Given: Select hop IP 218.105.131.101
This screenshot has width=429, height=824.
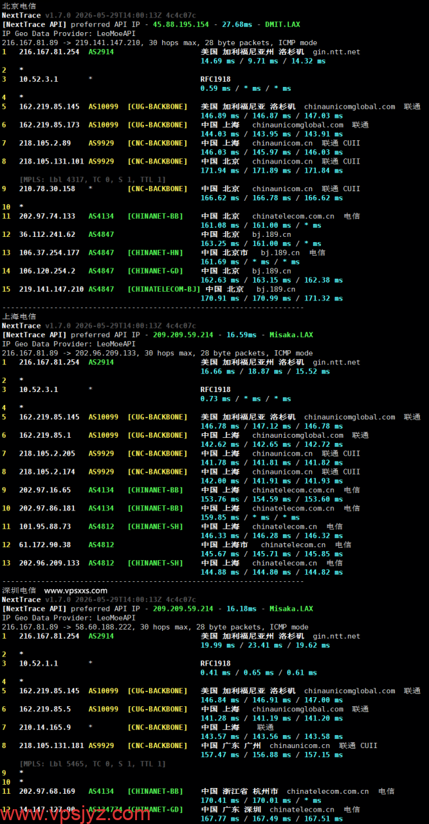Looking at the screenshot, I should click(x=51, y=161).
